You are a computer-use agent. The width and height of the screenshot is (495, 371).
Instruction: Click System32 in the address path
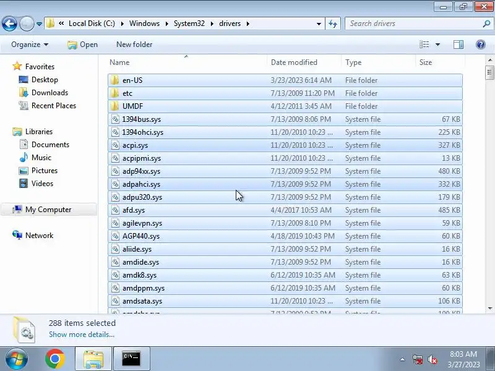[189, 23]
